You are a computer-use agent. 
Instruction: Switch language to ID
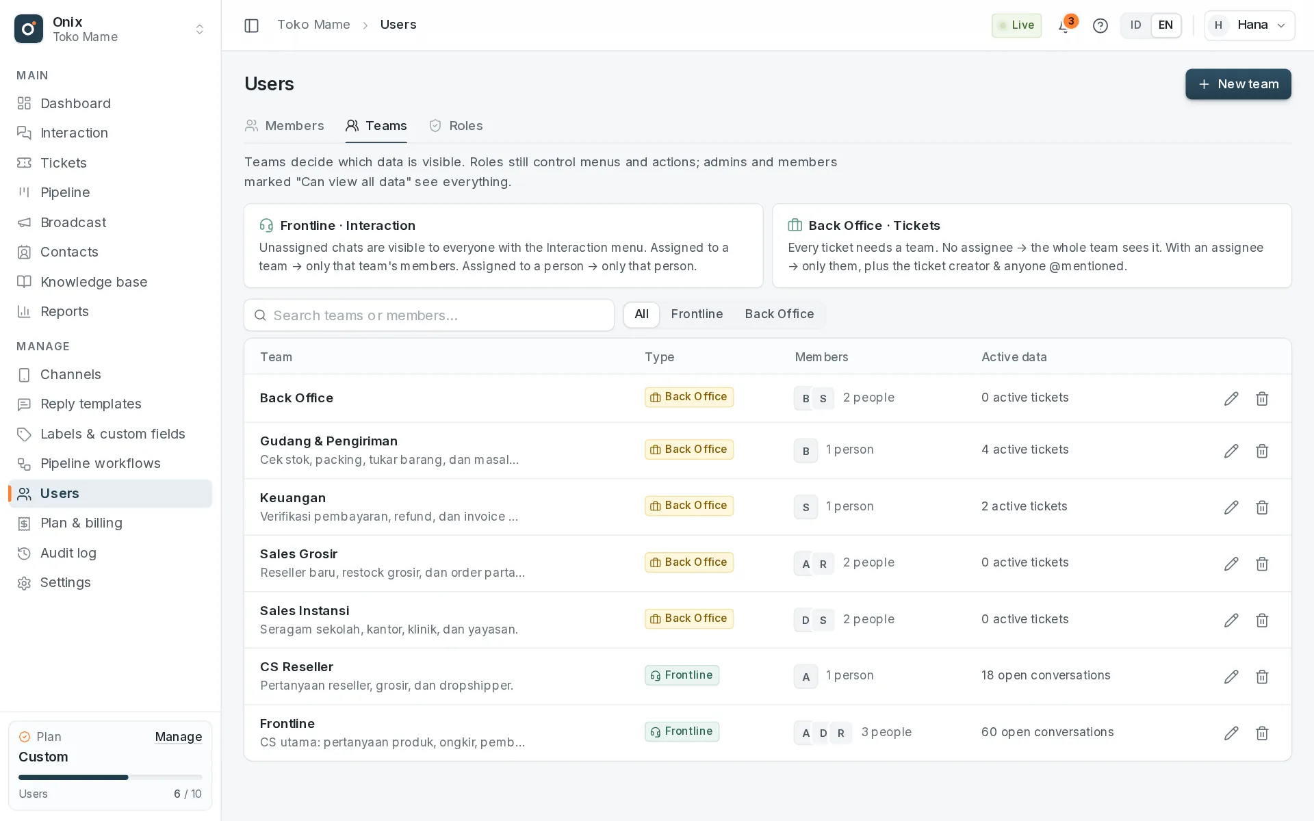pos(1135,25)
